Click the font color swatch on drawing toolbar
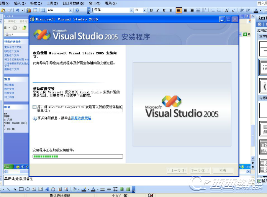 click(93, 189)
